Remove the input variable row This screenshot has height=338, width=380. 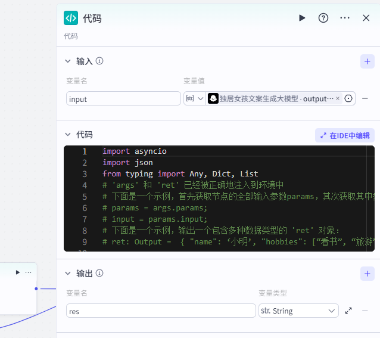coord(365,98)
